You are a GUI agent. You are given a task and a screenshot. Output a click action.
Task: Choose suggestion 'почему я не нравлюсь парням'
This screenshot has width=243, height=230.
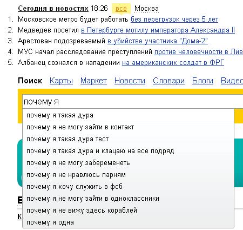(128, 175)
